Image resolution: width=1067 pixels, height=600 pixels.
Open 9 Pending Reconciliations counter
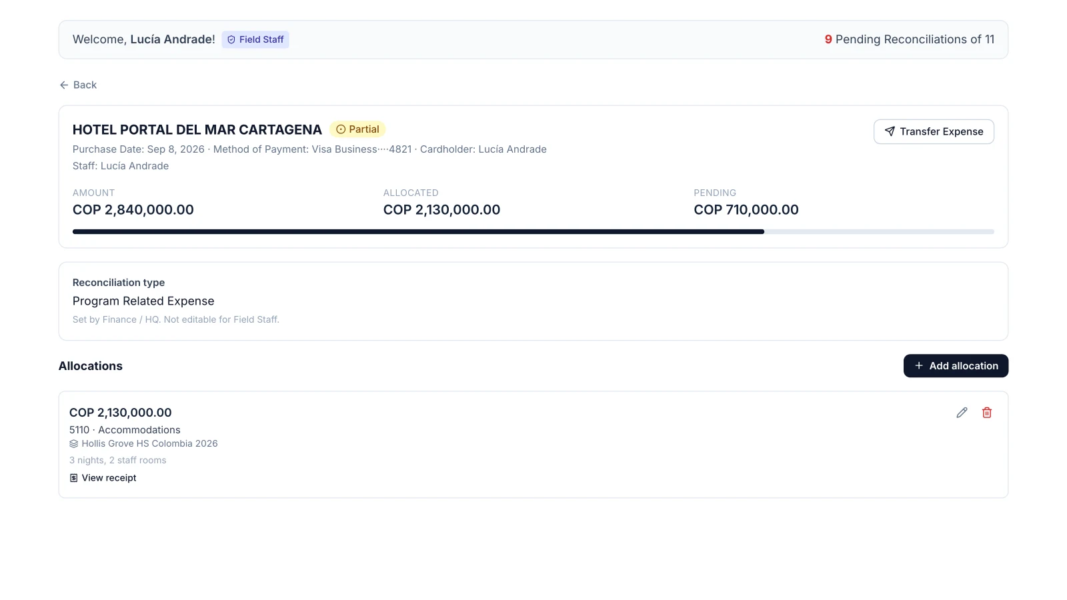click(910, 39)
